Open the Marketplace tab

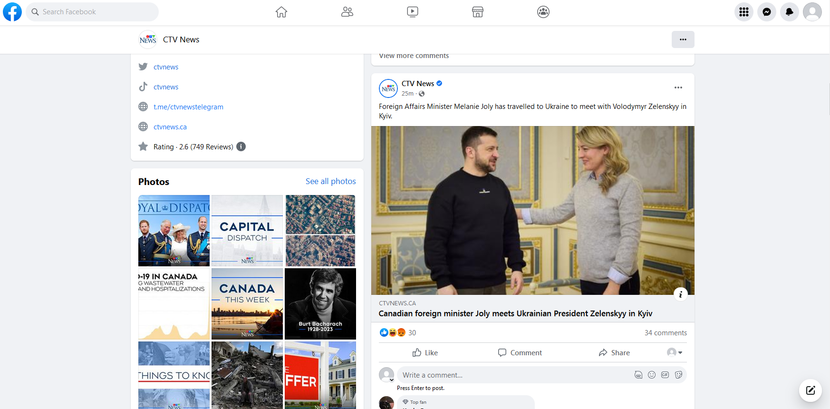pos(478,12)
